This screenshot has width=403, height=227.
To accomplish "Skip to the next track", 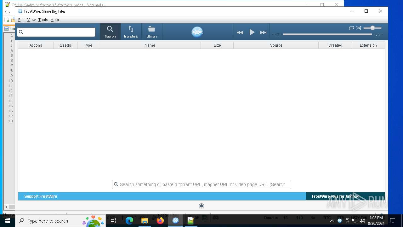I will pyautogui.click(x=263, y=32).
